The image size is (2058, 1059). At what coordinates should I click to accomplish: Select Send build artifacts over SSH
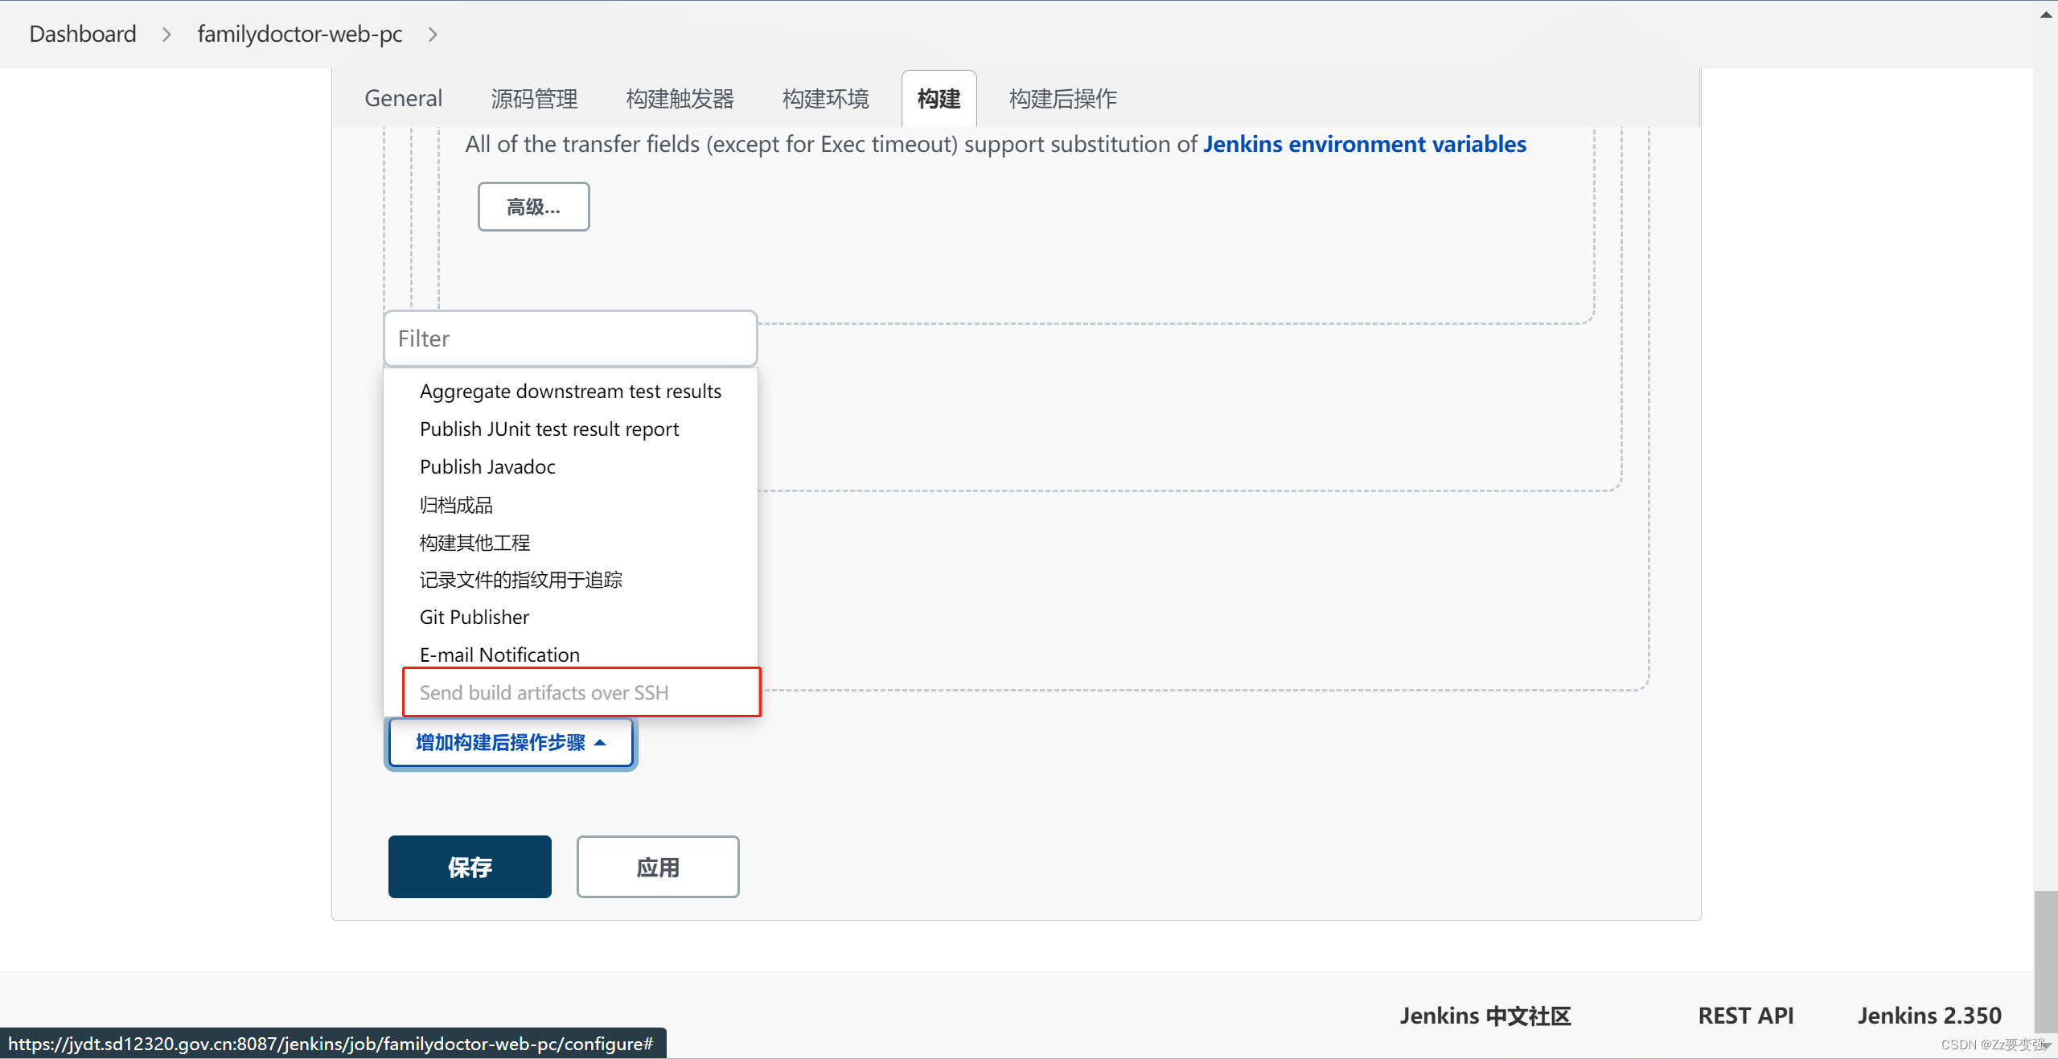543,692
